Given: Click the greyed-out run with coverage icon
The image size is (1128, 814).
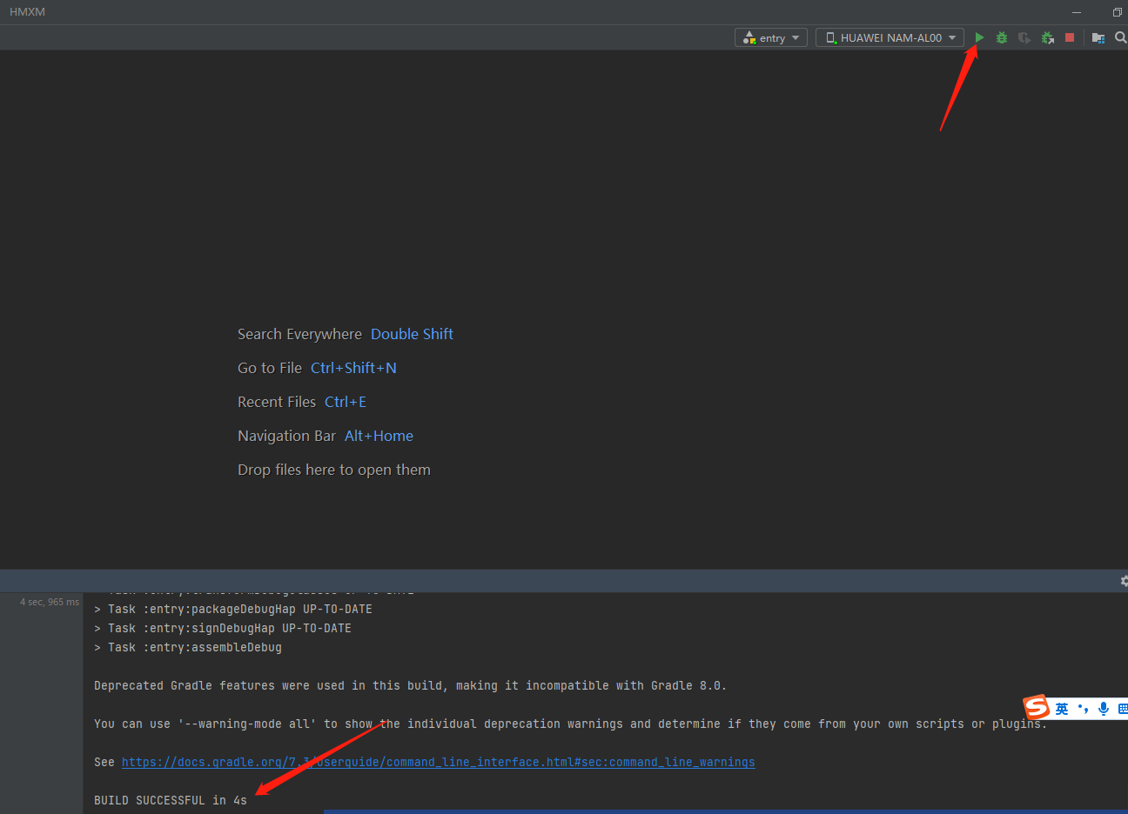Looking at the screenshot, I should coord(1024,37).
